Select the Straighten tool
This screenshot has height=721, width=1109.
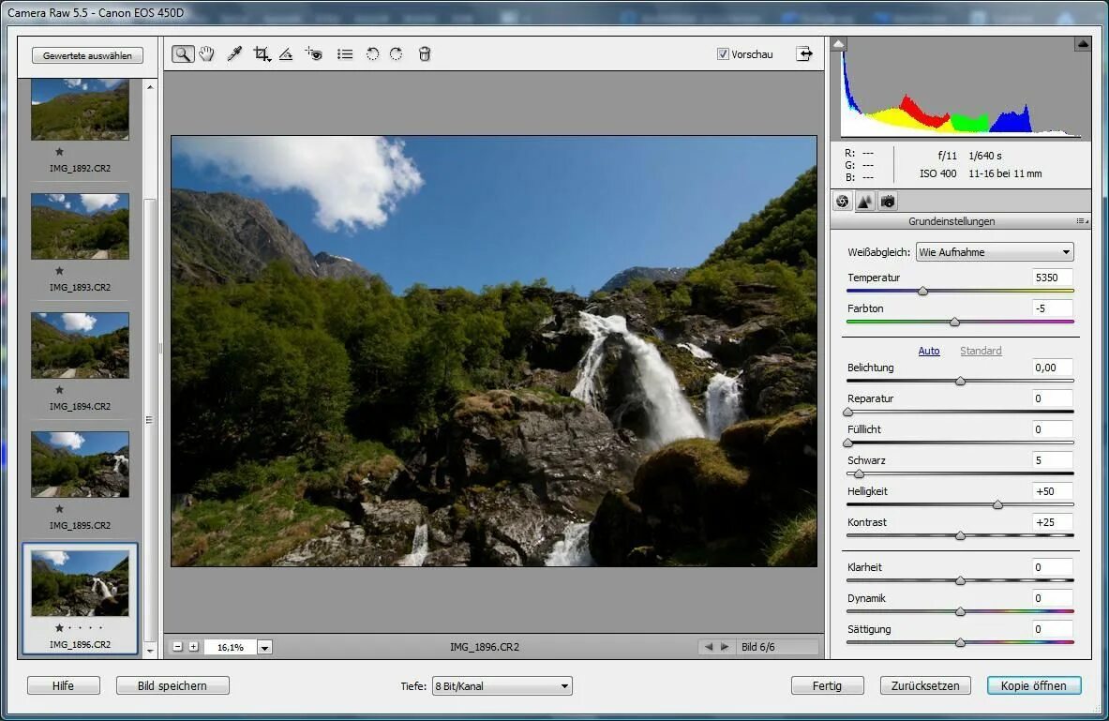click(286, 53)
